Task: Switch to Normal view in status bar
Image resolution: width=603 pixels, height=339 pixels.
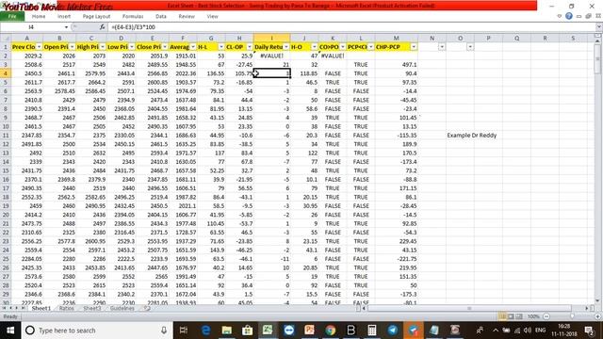Action: pos(502,316)
